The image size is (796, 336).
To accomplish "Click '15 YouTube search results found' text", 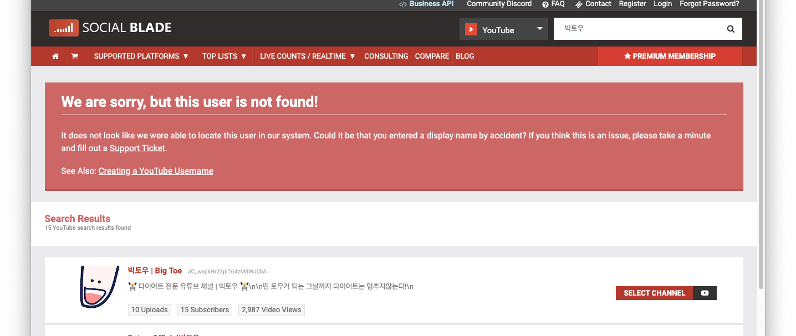I will pyautogui.click(x=88, y=228).
